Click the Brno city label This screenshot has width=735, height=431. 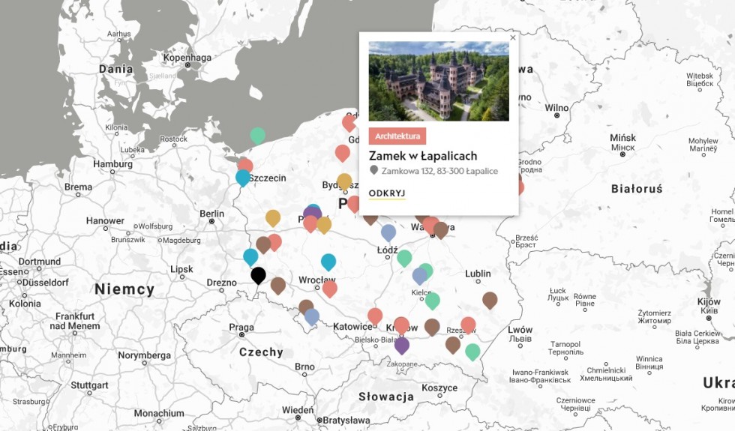click(304, 367)
